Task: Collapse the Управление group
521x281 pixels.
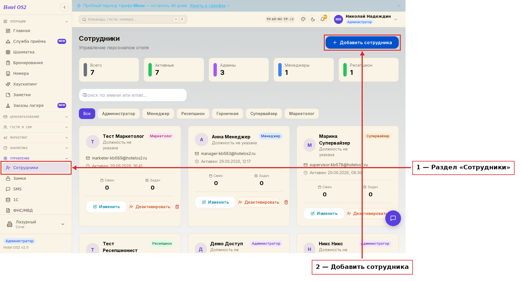Action: (36, 158)
